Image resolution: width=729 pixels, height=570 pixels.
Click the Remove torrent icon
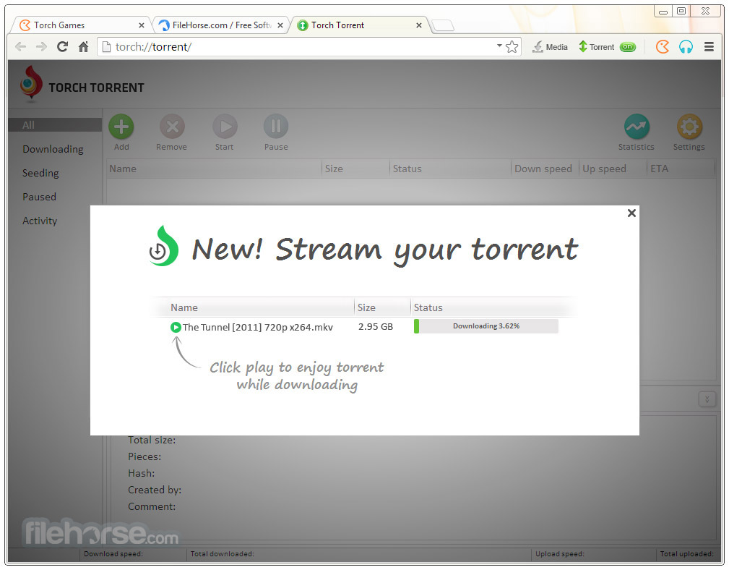pos(172,127)
